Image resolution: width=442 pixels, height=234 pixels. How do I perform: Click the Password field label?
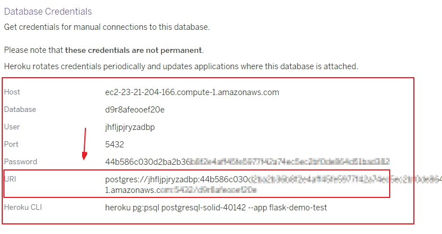point(21,162)
